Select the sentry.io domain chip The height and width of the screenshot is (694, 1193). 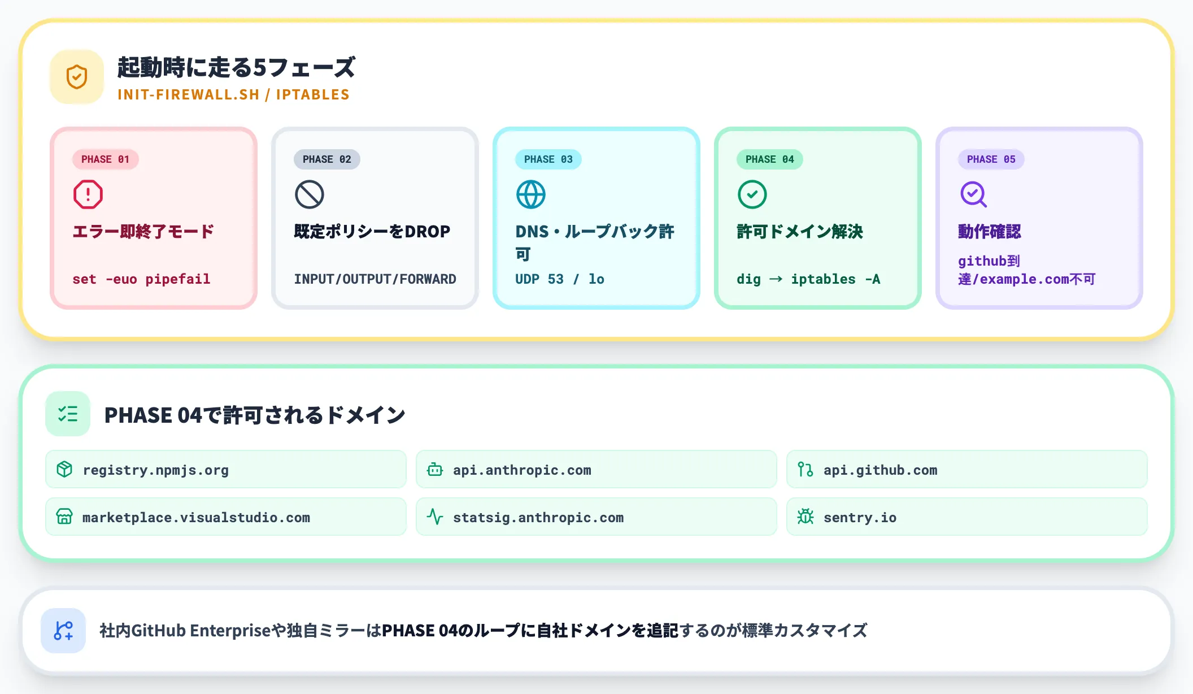click(x=967, y=517)
